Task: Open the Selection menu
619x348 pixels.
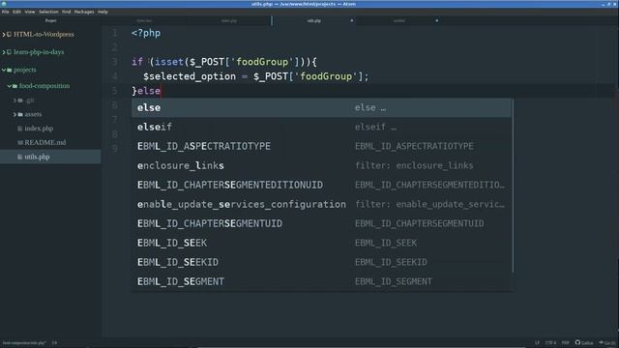Action: pyautogui.click(x=48, y=12)
